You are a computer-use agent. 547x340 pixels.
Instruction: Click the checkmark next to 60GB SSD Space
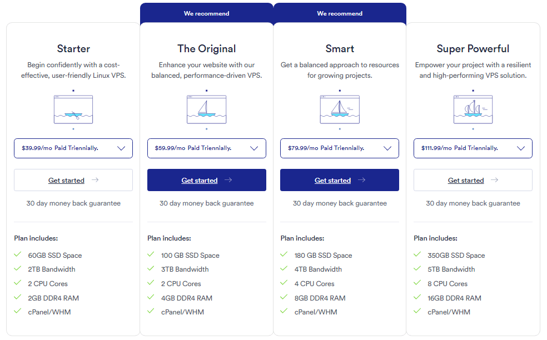point(18,255)
